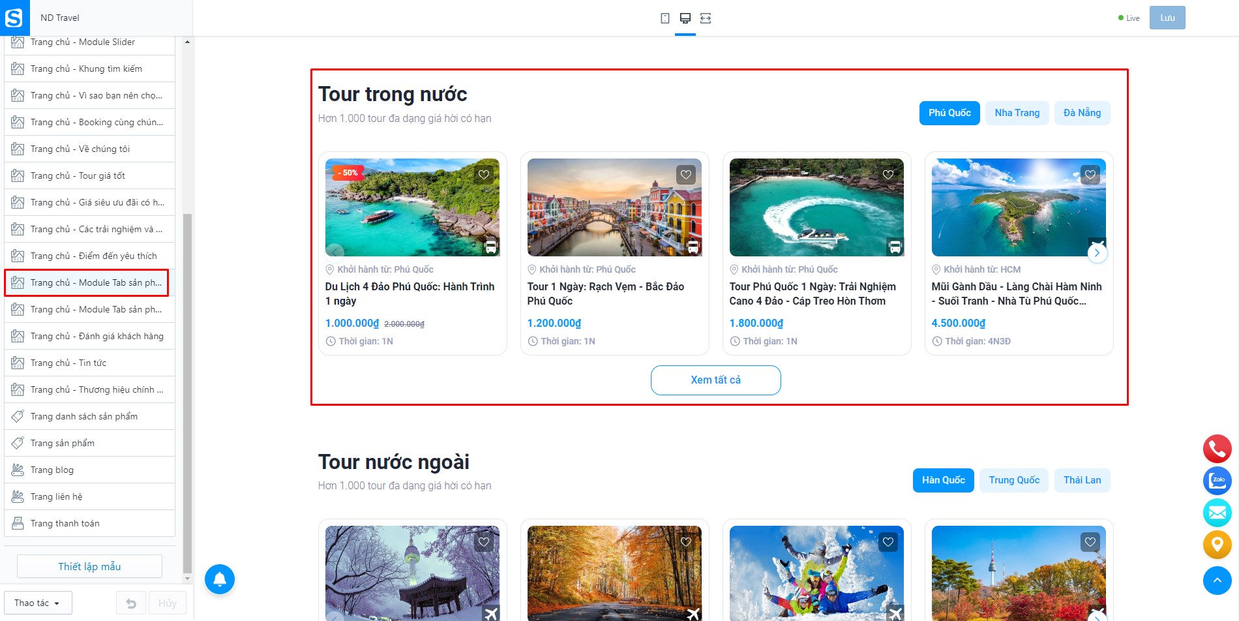Click the undo arrow icon button
Viewport: 1239px width, 621px height.
click(131, 603)
